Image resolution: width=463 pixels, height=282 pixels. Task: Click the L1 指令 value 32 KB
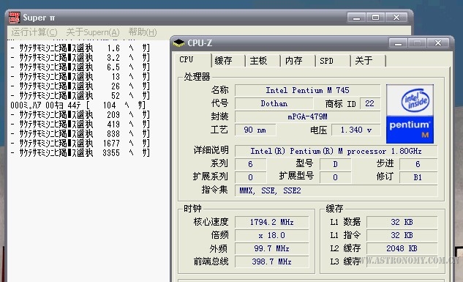[402, 235]
